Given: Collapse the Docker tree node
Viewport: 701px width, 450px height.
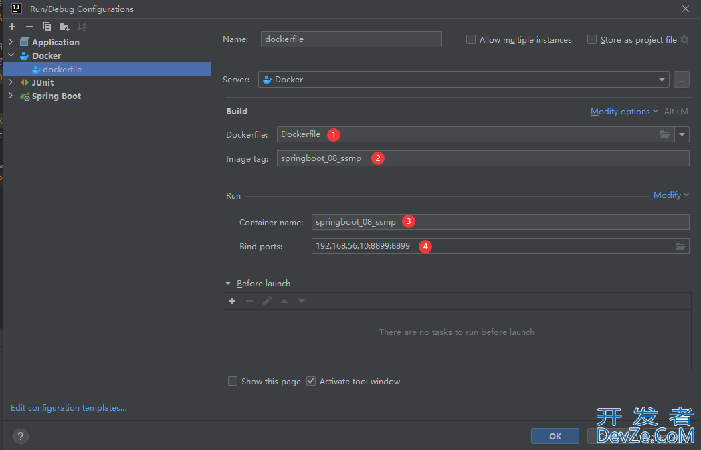Looking at the screenshot, I should [11, 55].
